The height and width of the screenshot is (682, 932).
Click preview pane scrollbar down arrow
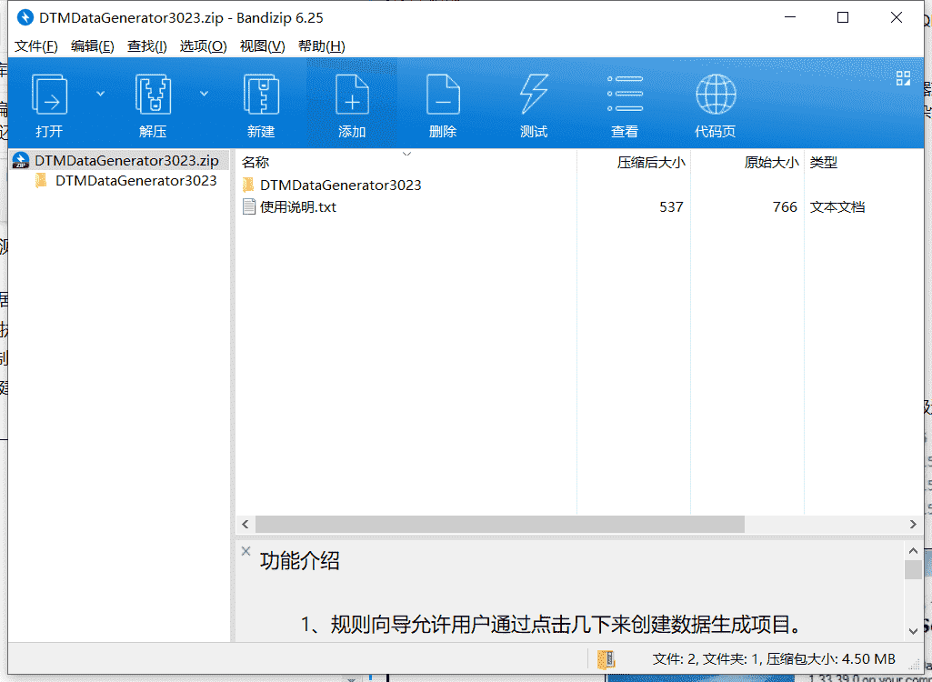pos(914,631)
